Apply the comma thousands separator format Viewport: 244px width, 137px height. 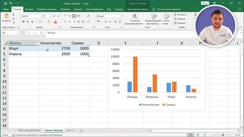tap(110, 22)
